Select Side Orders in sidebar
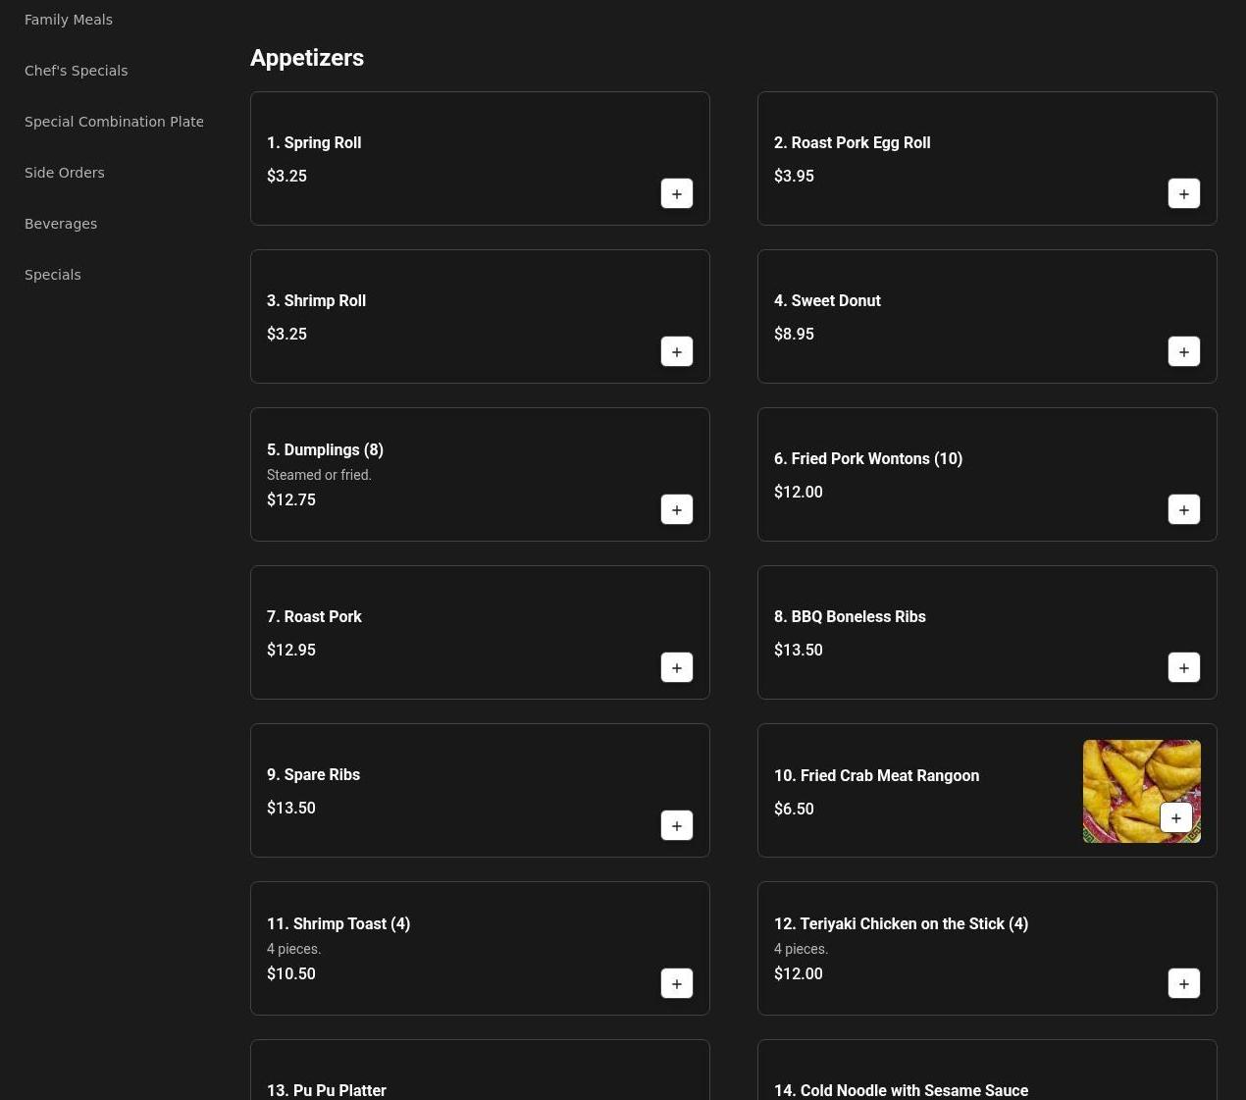The image size is (1246, 1100). [65, 173]
